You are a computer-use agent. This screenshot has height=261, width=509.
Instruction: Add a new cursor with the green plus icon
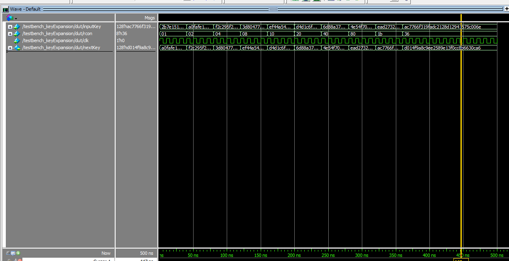coord(18,253)
